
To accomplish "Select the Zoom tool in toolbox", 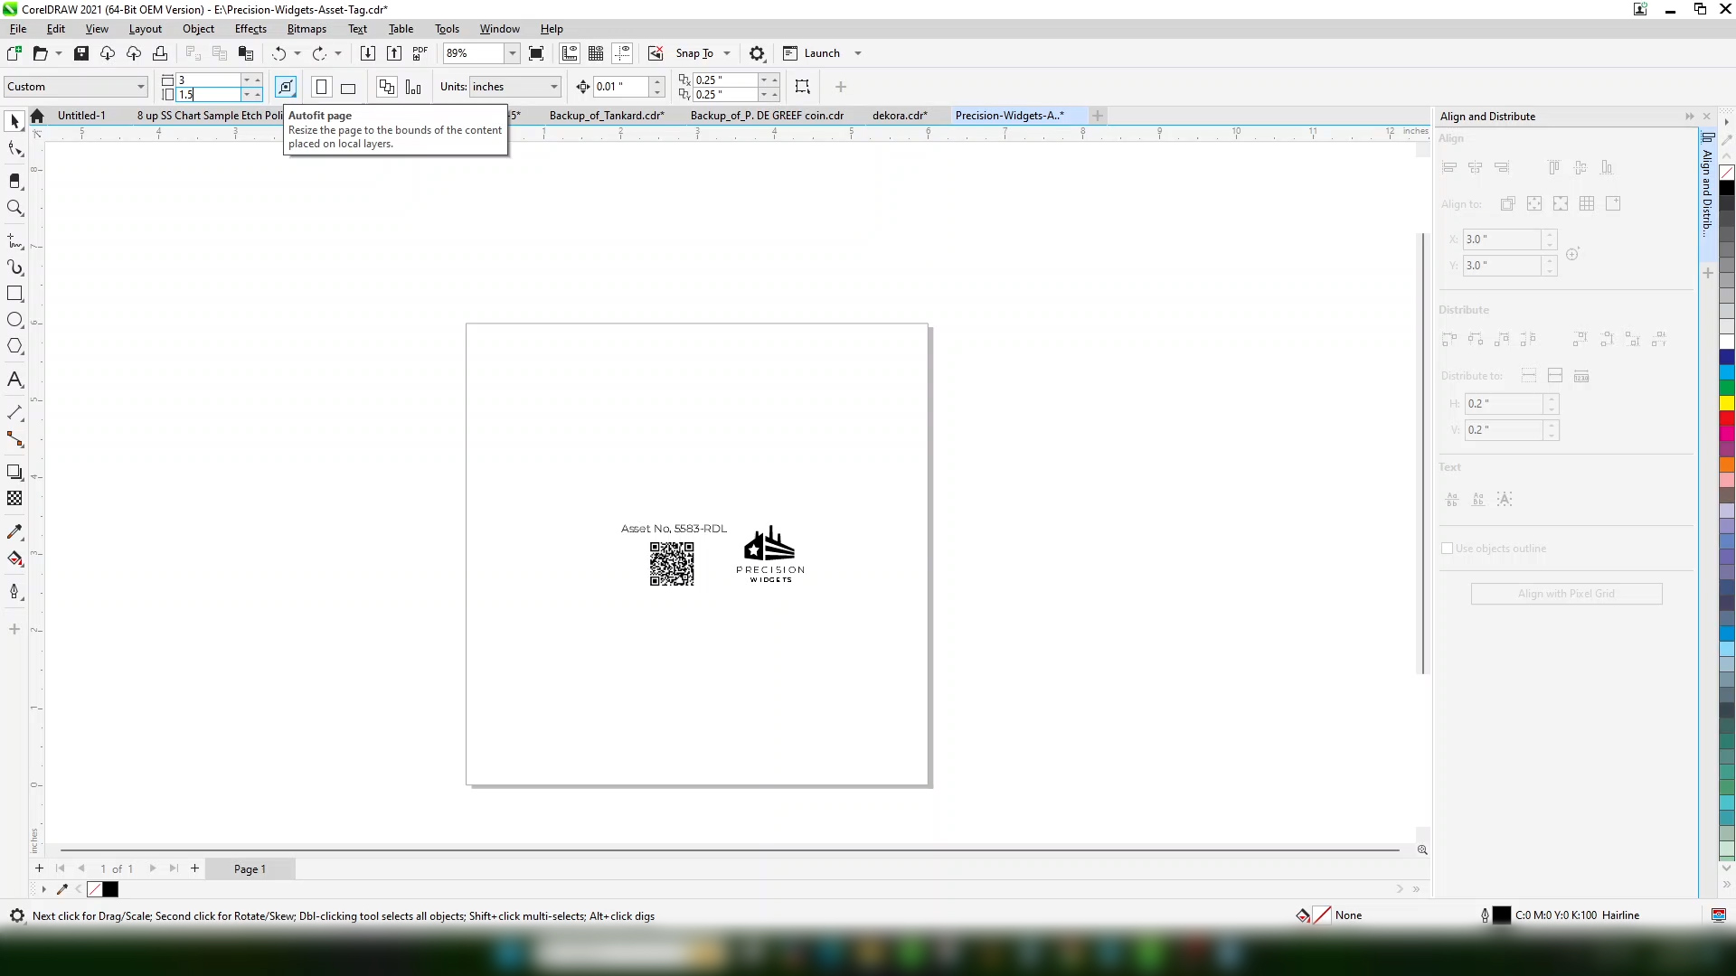I will pyautogui.click(x=14, y=208).
